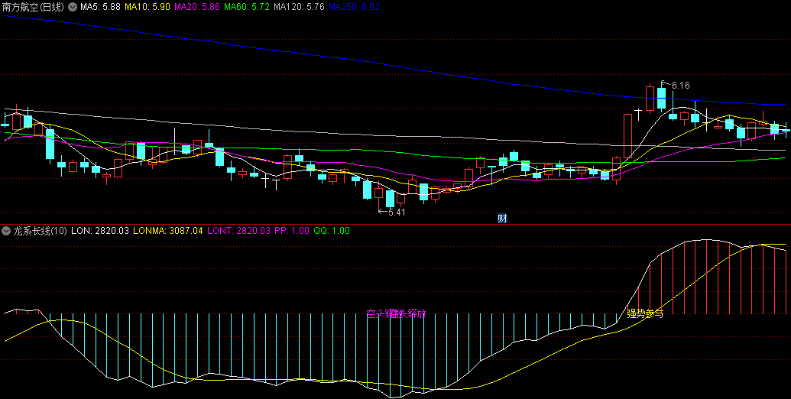Select the MA60: 5.72 label

tap(247, 7)
